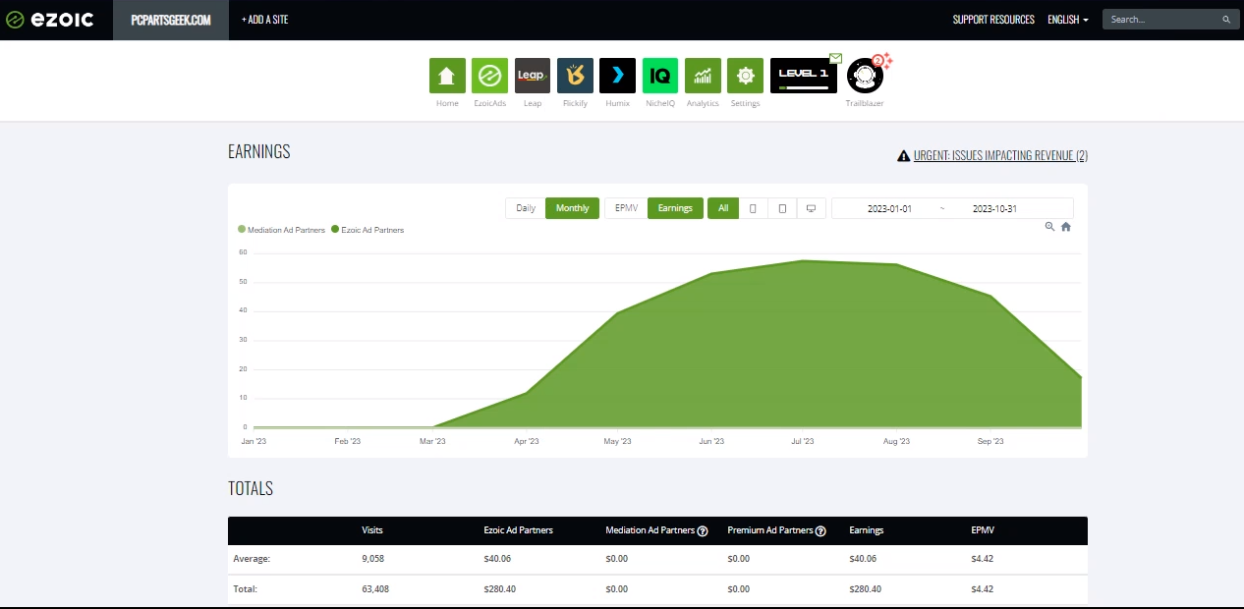Screen dimensions: 1244x609
Task: Click the Jul '23 peak on the earnings chart
Action: [x=803, y=260]
